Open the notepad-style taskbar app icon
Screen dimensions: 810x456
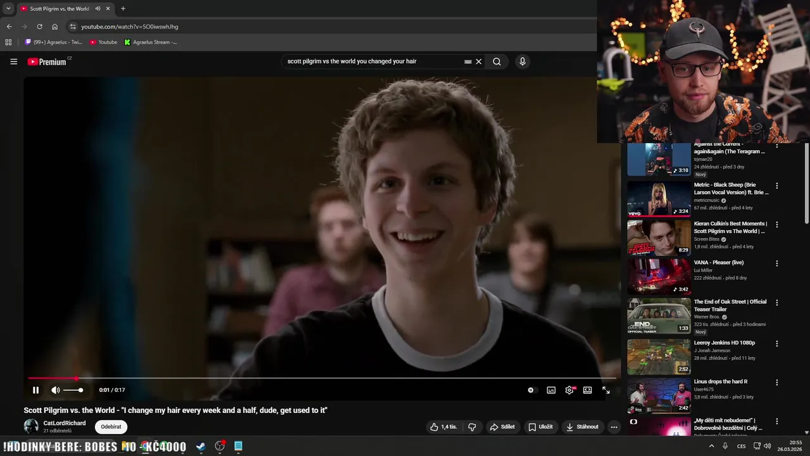pyautogui.click(x=239, y=446)
